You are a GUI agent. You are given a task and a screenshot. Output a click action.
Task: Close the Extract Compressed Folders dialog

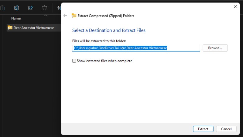[x=235, y=6]
